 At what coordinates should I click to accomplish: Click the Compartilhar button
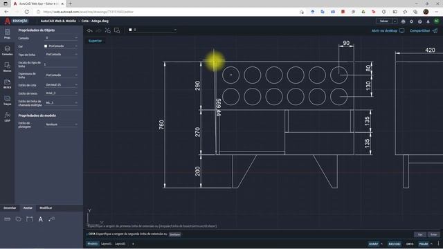[x=423, y=30]
